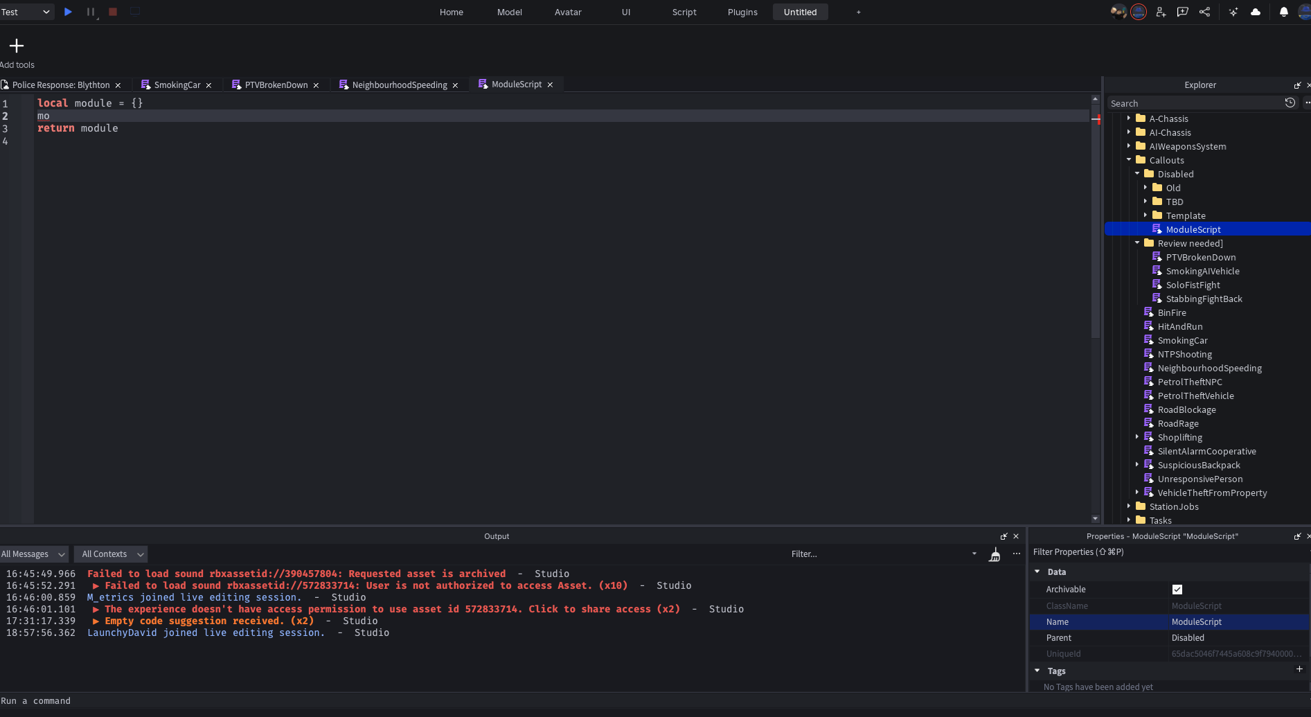Open the Script menu item

coord(684,12)
